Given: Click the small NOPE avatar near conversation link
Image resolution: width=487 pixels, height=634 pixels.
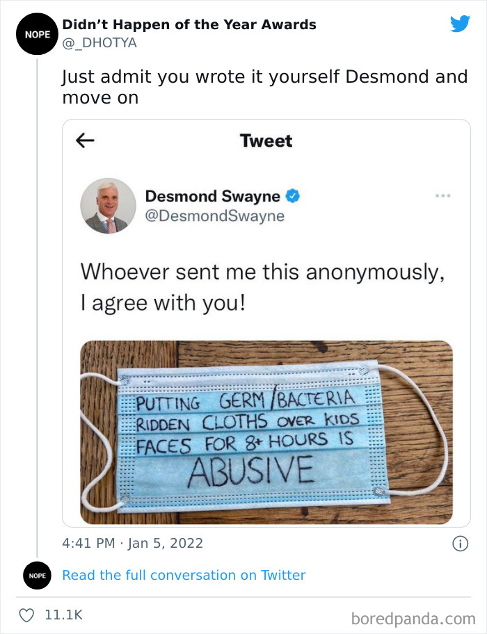Looking at the screenshot, I should [x=36, y=575].
